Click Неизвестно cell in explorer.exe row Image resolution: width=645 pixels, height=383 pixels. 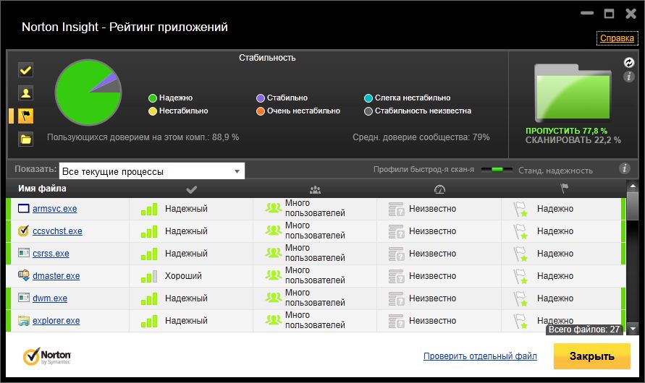[x=432, y=321]
